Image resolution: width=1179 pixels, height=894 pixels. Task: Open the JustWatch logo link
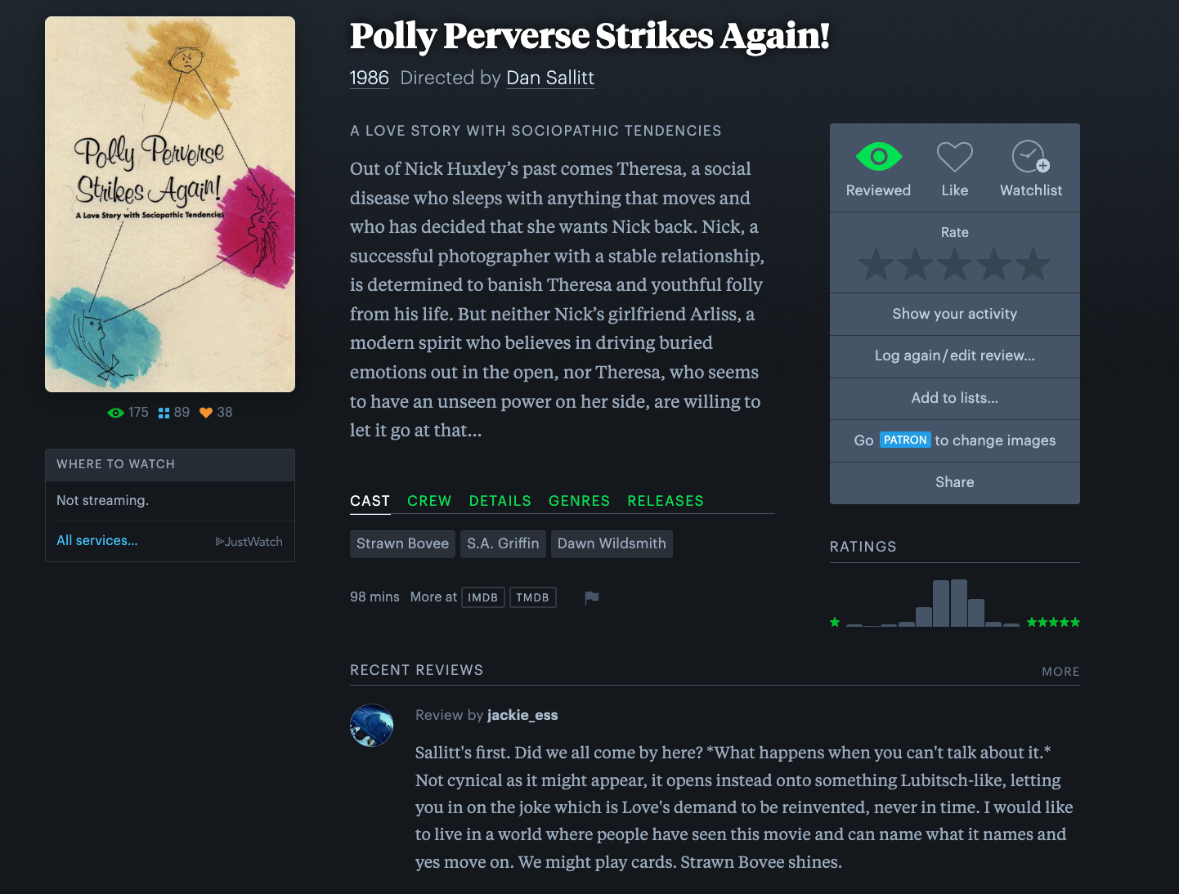click(249, 542)
